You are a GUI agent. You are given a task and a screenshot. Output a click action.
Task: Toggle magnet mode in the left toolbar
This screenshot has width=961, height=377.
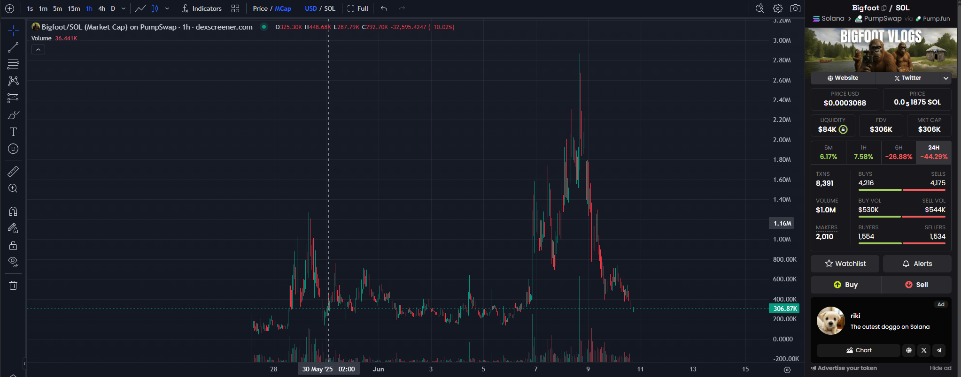tap(13, 211)
